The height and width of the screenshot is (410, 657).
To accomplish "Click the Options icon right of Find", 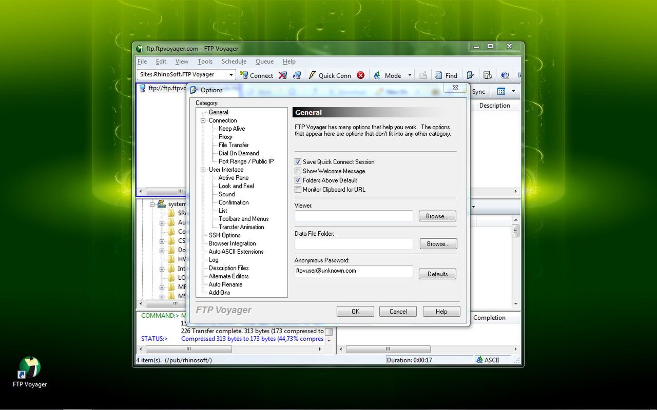I will [470, 75].
